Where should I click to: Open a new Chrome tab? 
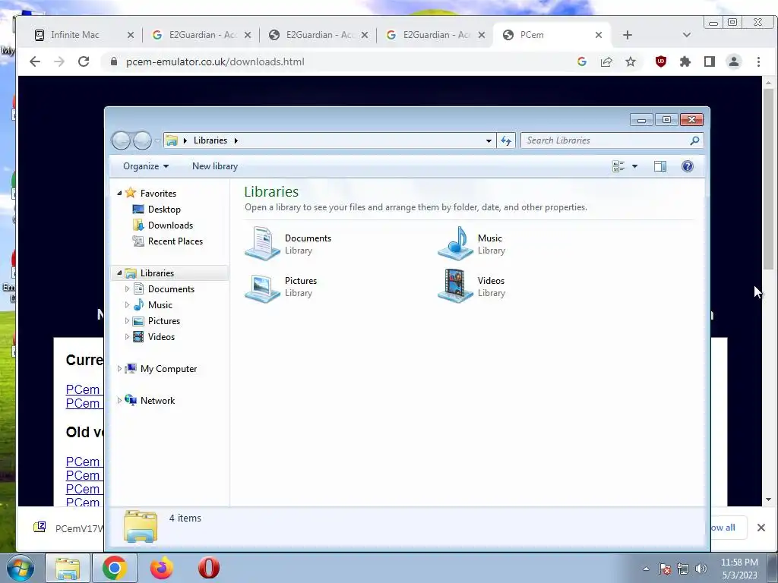628,35
